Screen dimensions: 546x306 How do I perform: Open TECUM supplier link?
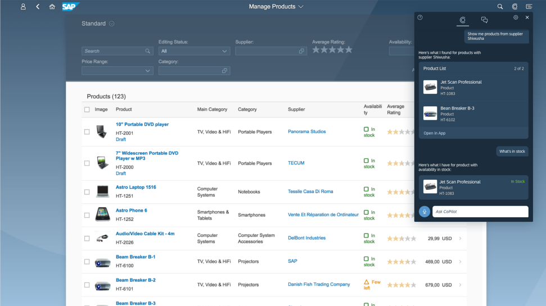coord(296,163)
